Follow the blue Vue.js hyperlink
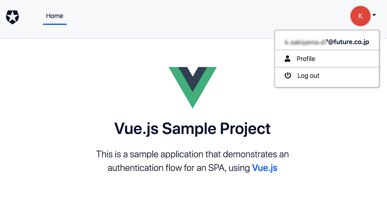The width and height of the screenshot is (387, 197). click(x=265, y=168)
